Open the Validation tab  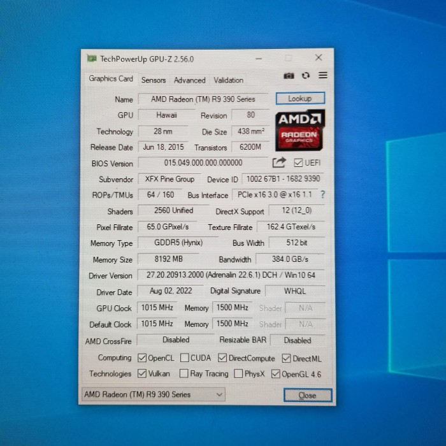[228, 80]
